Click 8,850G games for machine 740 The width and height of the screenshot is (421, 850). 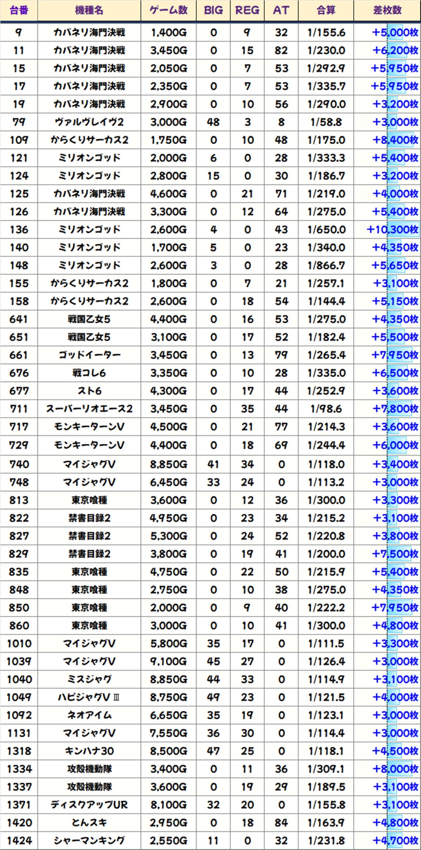point(168,464)
